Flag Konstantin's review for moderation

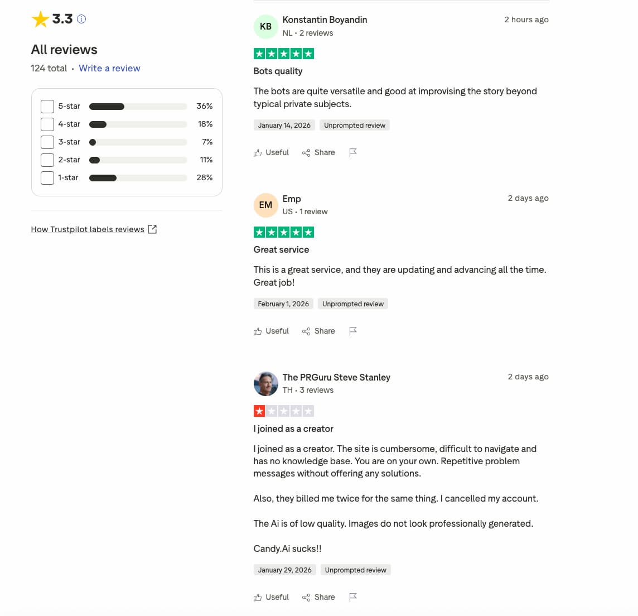point(353,152)
